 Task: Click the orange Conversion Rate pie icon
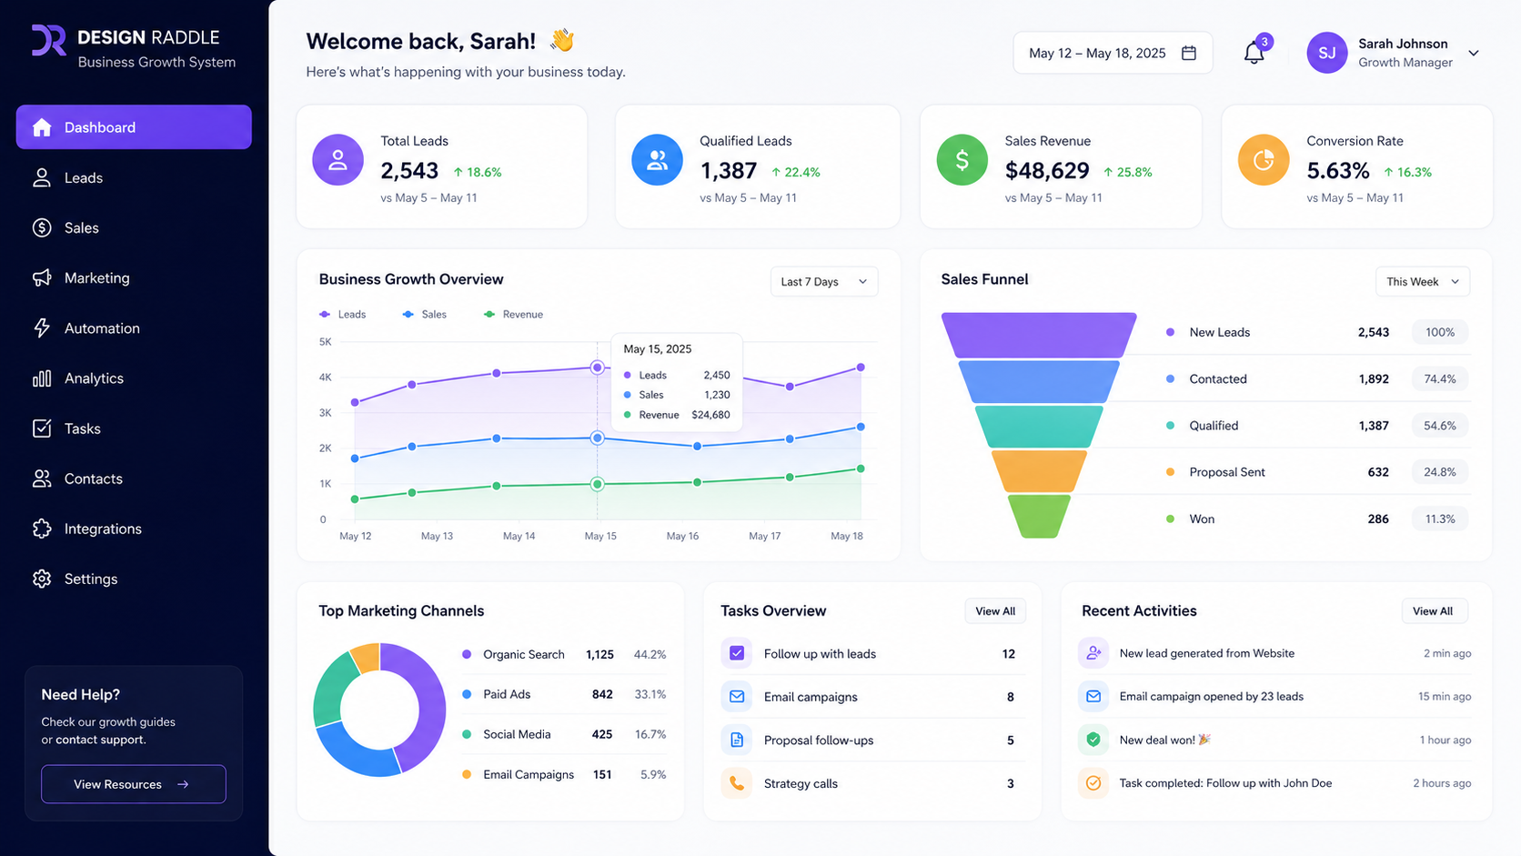click(1264, 160)
